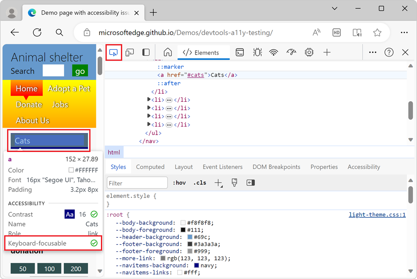Open the Accessibility tab
Image resolution: width=417 pixels, height=279 pixels.
coord(363,167)
